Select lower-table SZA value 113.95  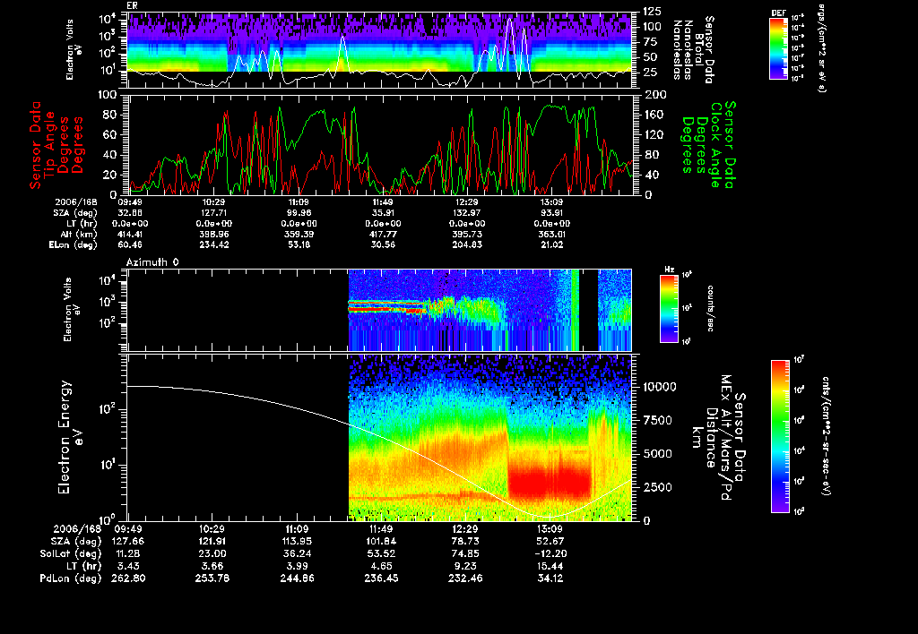point(297,541)
